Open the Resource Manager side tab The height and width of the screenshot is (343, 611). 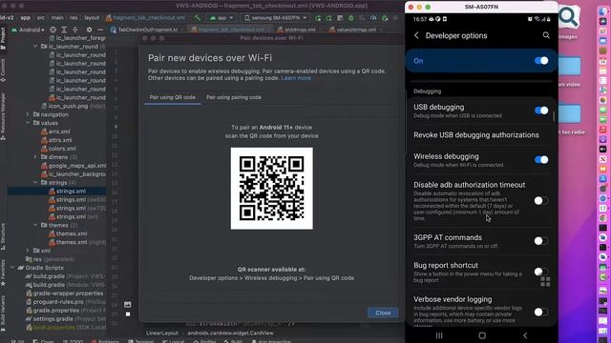click(x=3, y=116)
